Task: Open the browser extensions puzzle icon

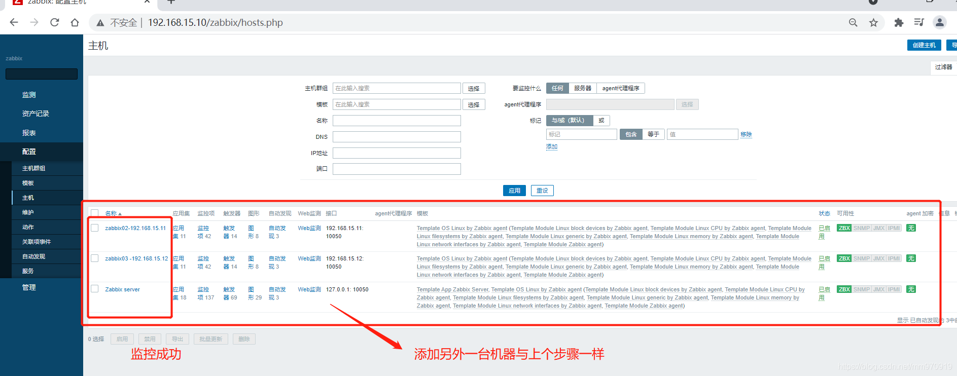Action: click(x=899, y=22)
